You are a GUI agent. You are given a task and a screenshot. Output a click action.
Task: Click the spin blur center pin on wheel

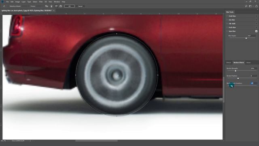(x=116, y=76)
